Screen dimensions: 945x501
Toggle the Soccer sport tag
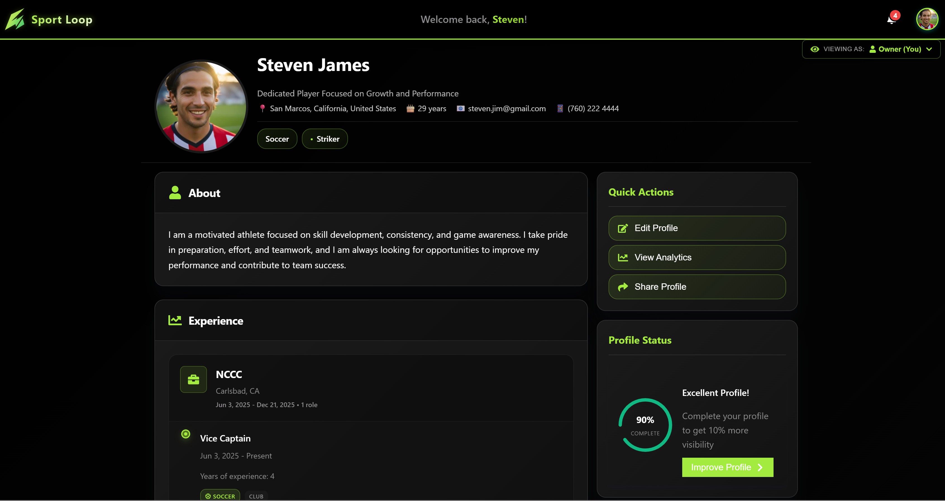pos(277,138)
